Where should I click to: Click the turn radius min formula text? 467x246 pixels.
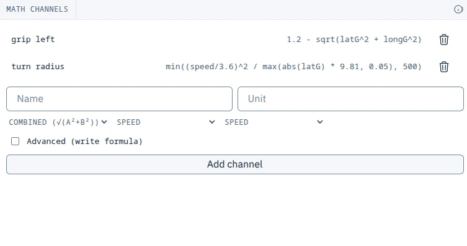pyautogui.click(x=294, y=67)
